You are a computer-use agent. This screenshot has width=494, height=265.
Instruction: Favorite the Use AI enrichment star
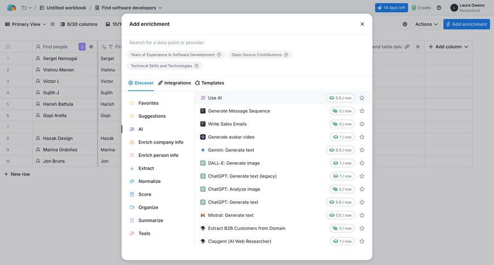(x=362, y=98)
